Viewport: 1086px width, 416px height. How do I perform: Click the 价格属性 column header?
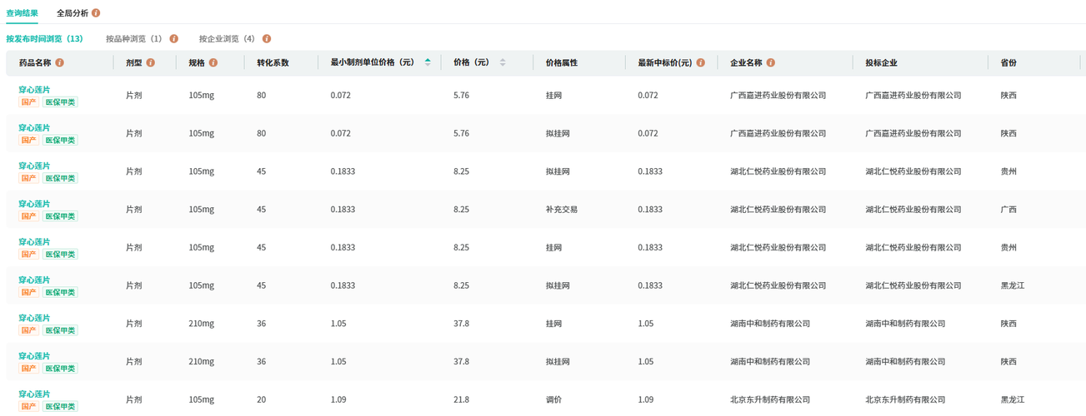(x=562, y=62)
